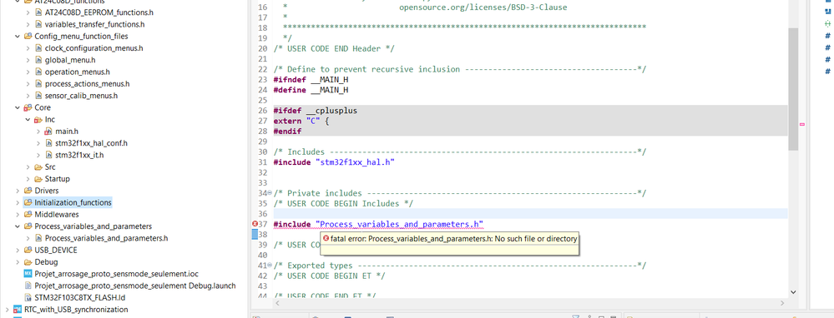Click the vertical scrollbar thumb of the editor
Screen dimensions: 834x318
[x=792, y=89]
